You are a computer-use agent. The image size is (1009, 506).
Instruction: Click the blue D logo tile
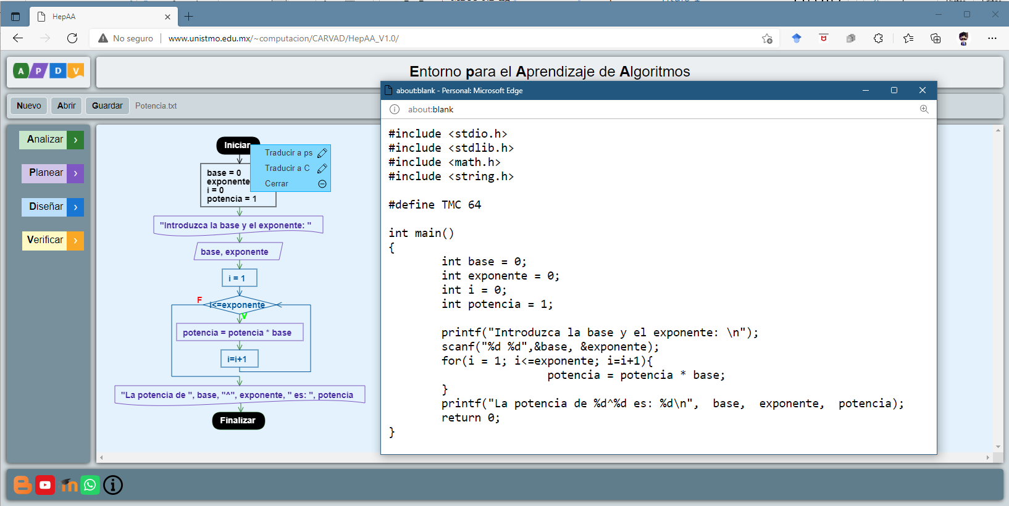[57, 71]
